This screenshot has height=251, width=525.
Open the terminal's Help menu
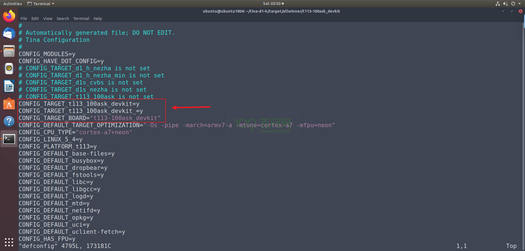point(97,19)
